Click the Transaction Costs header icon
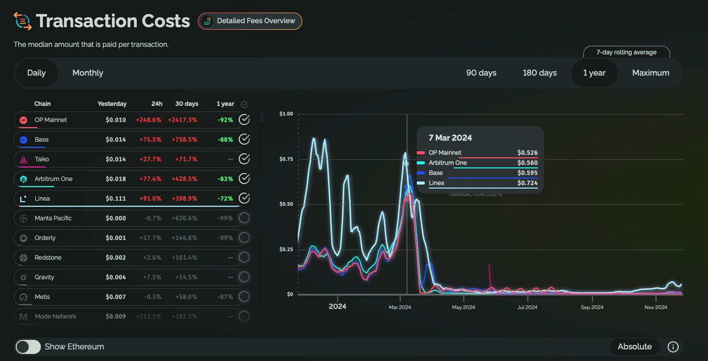This screenshot has height=361, width=708. click(x=22, y=21)
